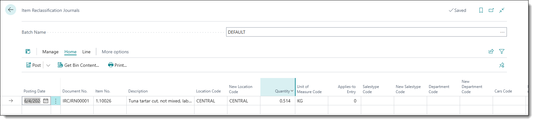Click the Share icon
535x122 pixels.
(x=491, y=51)
